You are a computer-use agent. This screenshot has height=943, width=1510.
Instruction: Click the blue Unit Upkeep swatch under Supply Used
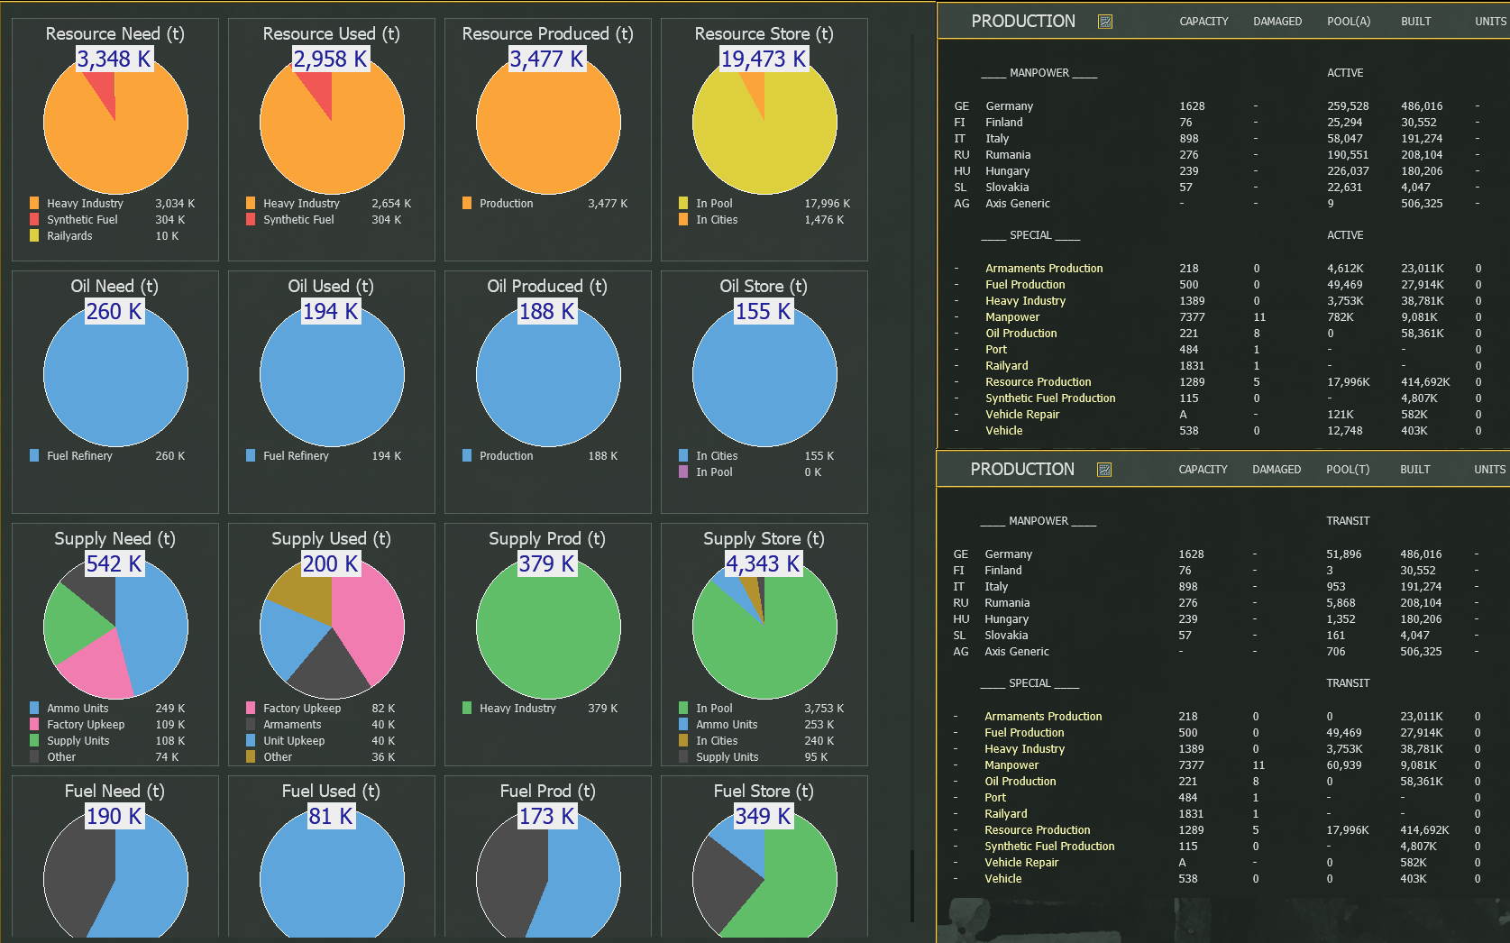point(251,741)
